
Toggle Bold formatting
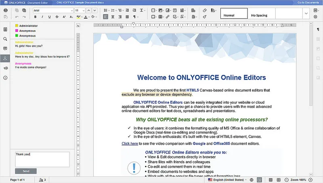pos(36,17)
